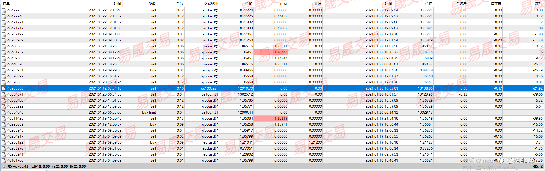Select the icon of order 46287192
This screenshot has width=545, height=171.
[x=4, y=34]
